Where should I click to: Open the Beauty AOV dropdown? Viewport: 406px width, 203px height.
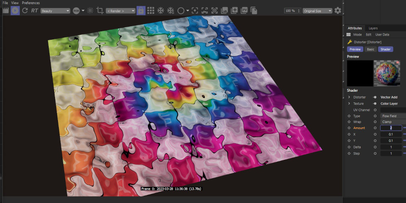55,11
